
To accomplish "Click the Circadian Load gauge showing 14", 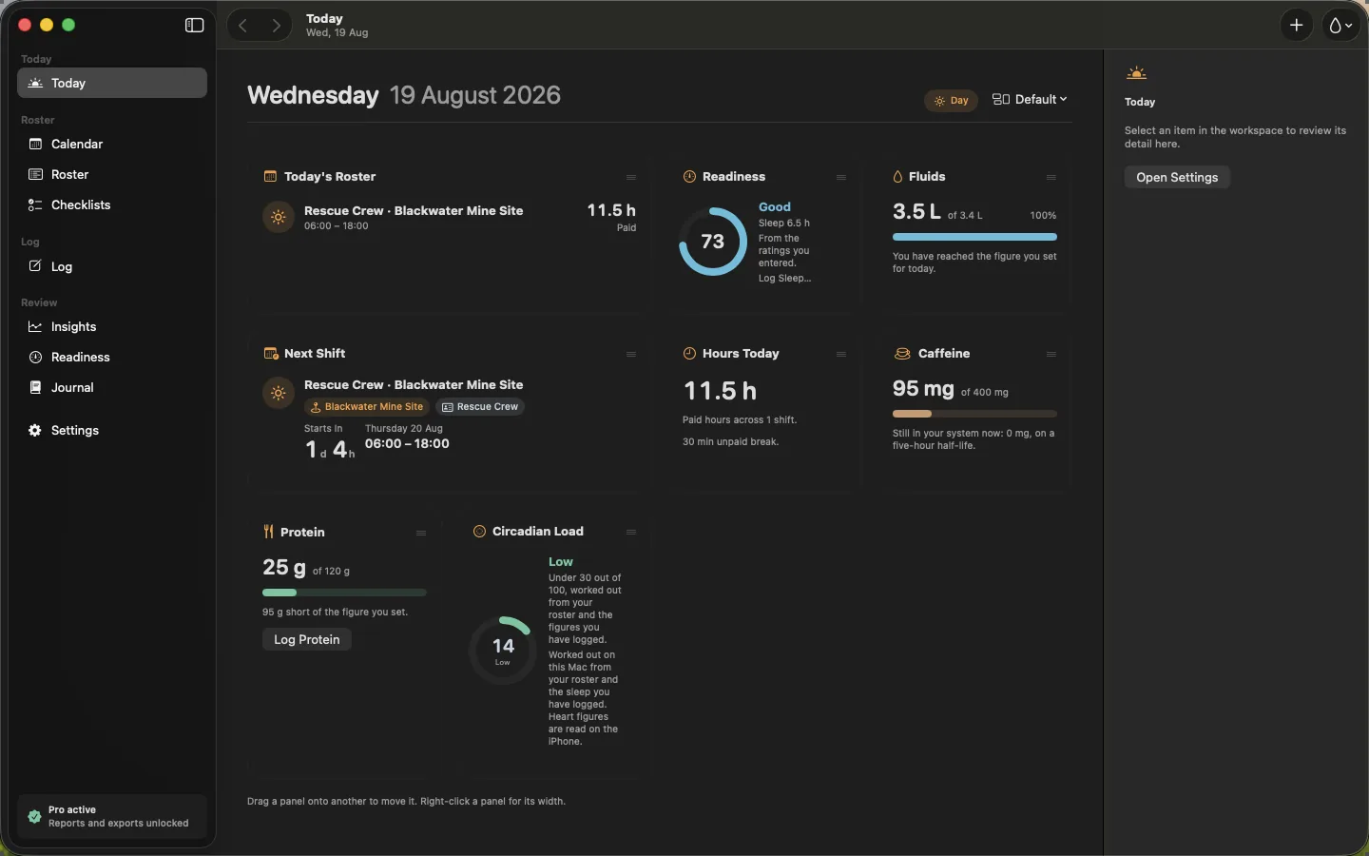I will coord(503,651).
